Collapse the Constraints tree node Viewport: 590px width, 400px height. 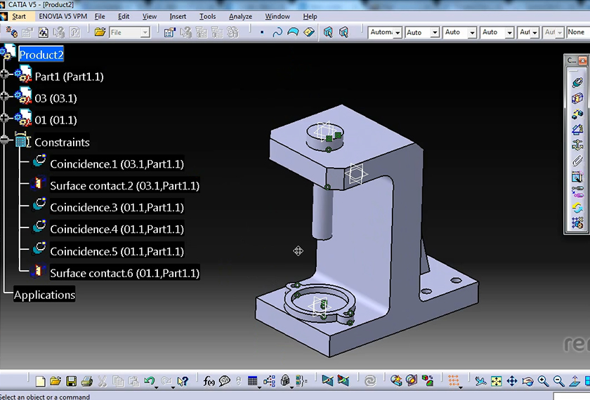[x=6, y=140]
